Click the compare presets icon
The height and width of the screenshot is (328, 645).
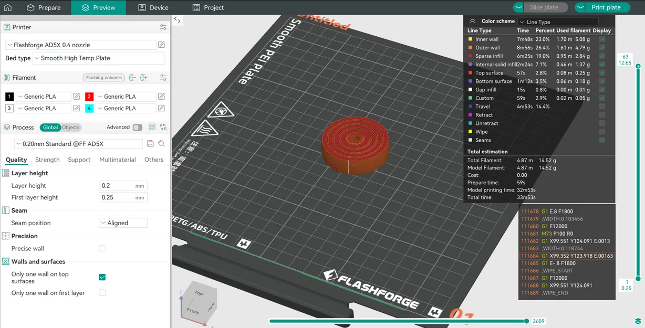coord(163,127)
